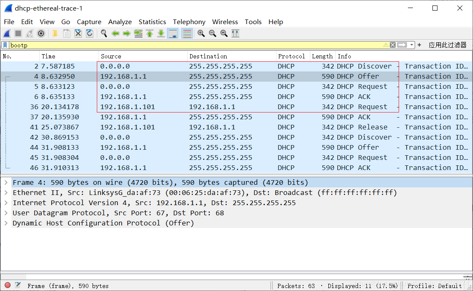Toggle packet colorization rules
This screenshot has height=291, width=473.
(x=187, y=33)
